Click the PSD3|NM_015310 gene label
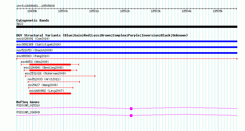Viewport: 245px width, 131px height. [28, 105]
